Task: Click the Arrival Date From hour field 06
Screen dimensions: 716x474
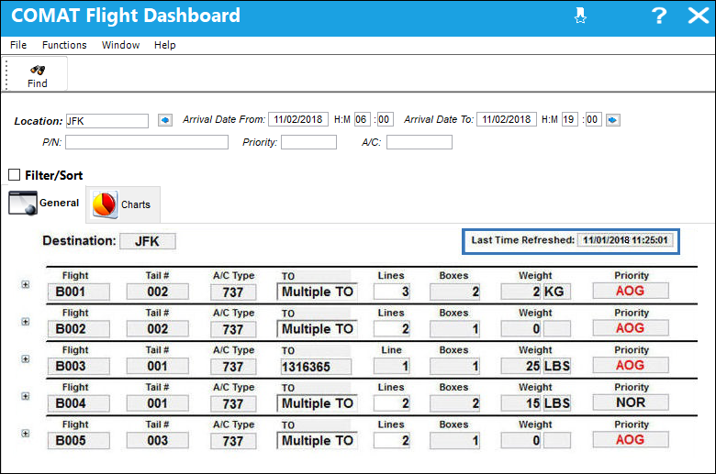Action: pos(362,119)
